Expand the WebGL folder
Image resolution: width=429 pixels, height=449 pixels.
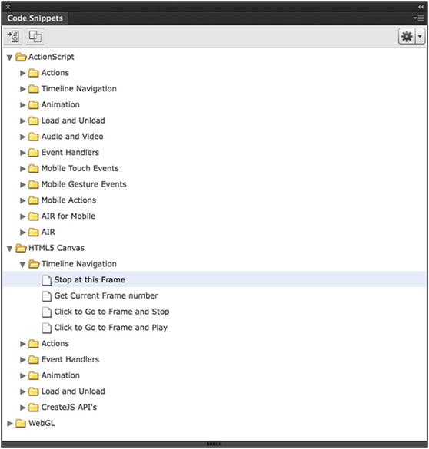pos(9,423)
